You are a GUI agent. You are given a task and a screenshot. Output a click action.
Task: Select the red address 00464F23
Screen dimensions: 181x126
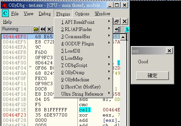[x=15, y=115]
